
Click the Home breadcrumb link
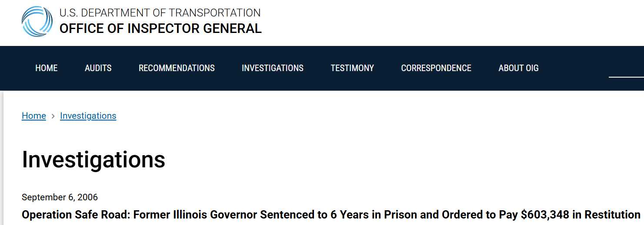pos(34,116)
